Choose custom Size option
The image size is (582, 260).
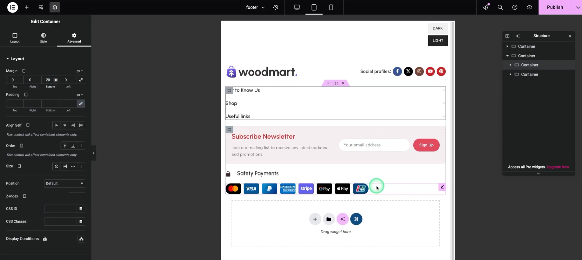(x=81, y=166)
